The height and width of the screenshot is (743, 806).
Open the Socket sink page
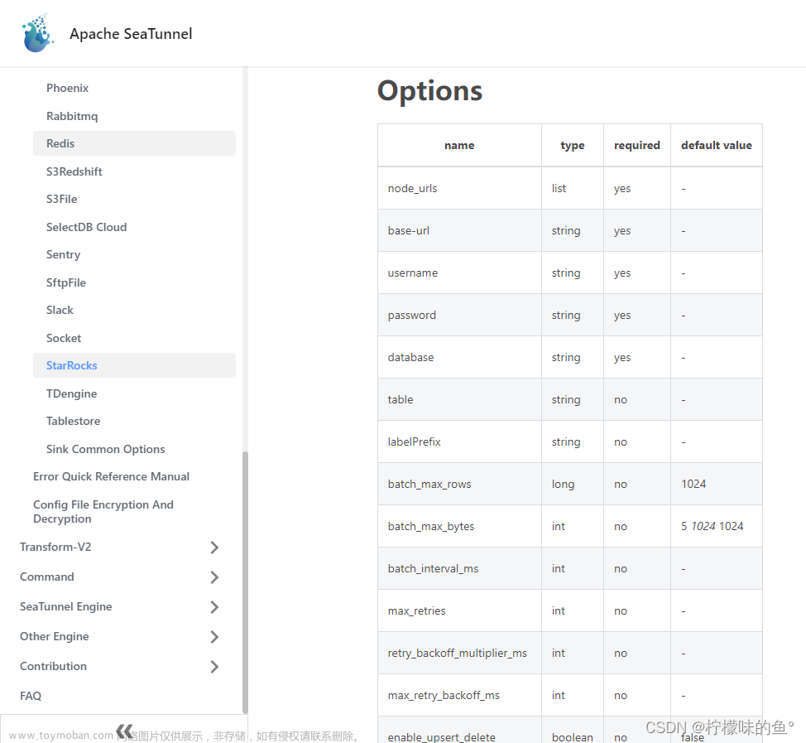pyautogui.click(x=64, y=338)
